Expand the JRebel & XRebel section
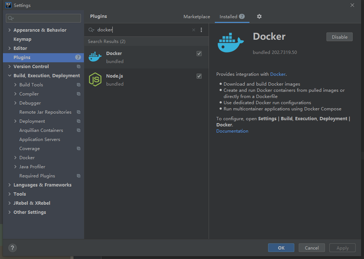Image resolution: width=364 pixels, height=259 pixels. click(9, 203)
